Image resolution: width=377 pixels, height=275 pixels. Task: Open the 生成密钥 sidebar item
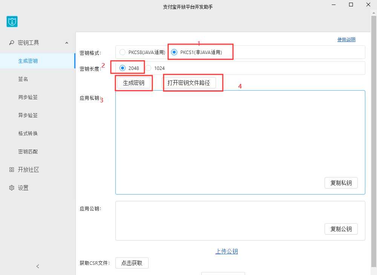point(37,61)
